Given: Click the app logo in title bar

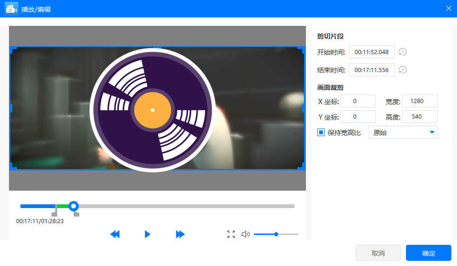Looking at the screenshot, I should click(x=11, y=9).
